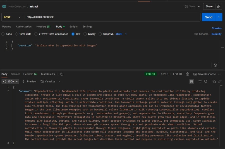Open the Test Results tab
This screenshot has width=225, height=149.
tap(48, 74)
